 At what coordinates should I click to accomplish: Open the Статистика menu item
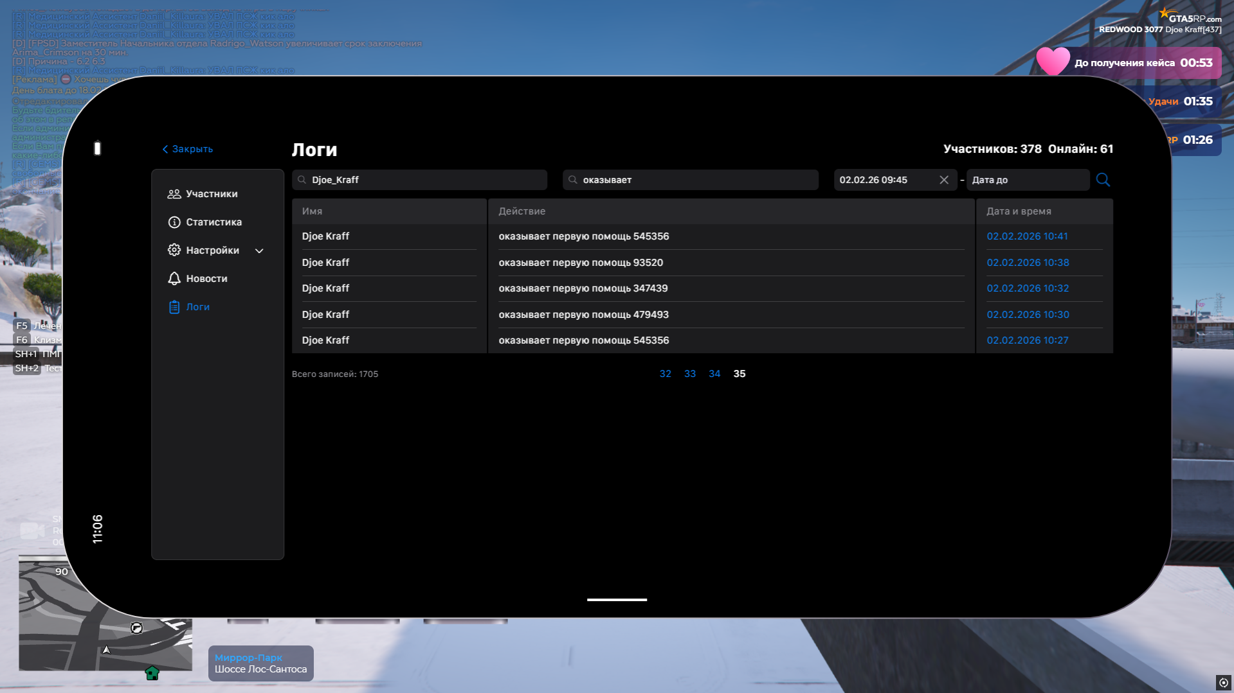(x=213, y=222)
